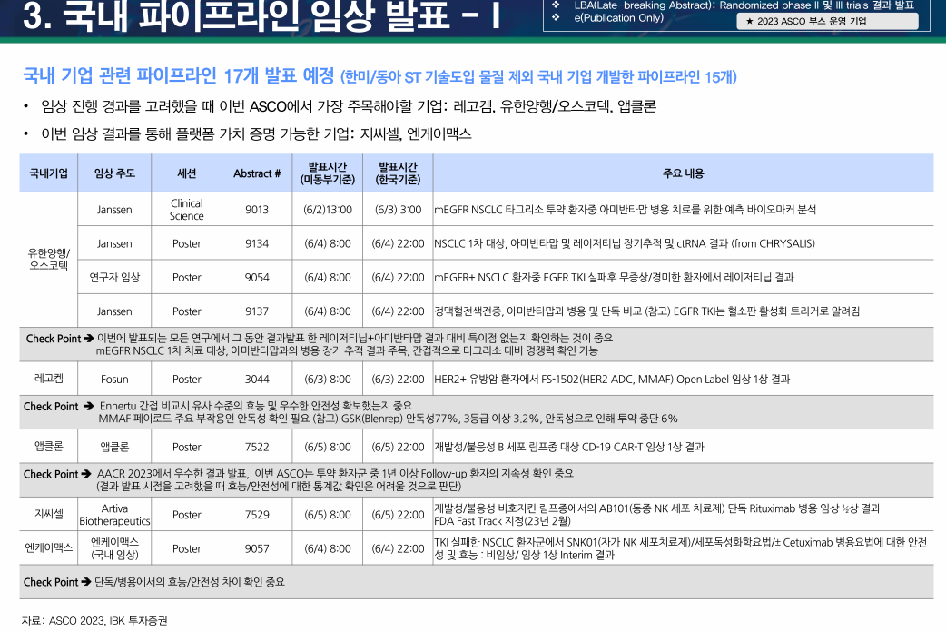This screenshot has height=631, width=946.
Task: Select the blue heading '국내 기업 관련 파이프라인 17개 발표 예정'
Action: click(179, 76)
